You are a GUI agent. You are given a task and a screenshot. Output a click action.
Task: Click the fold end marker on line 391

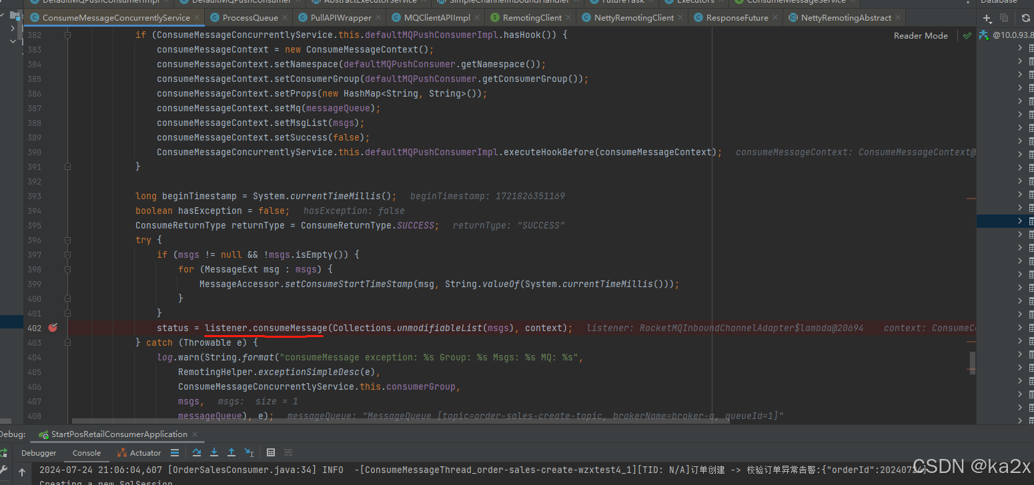(x=67, y=167)
